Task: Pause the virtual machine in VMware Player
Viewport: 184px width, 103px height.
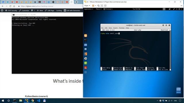Action: point(93,6)
